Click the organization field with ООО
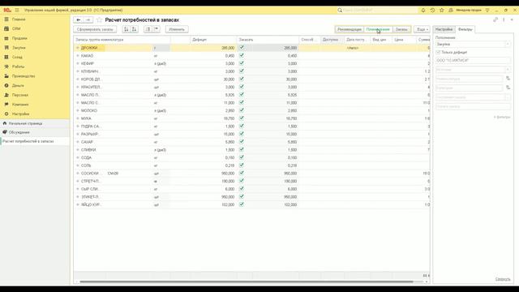This screenshot has height=292, width=519. [473, 60]
